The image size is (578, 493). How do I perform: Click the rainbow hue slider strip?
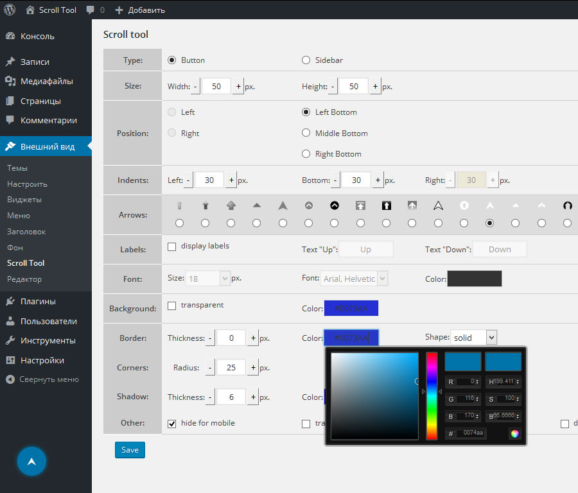(x=432, y=395)
